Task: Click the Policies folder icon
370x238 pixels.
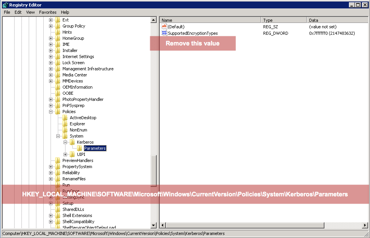Action: 58,112
